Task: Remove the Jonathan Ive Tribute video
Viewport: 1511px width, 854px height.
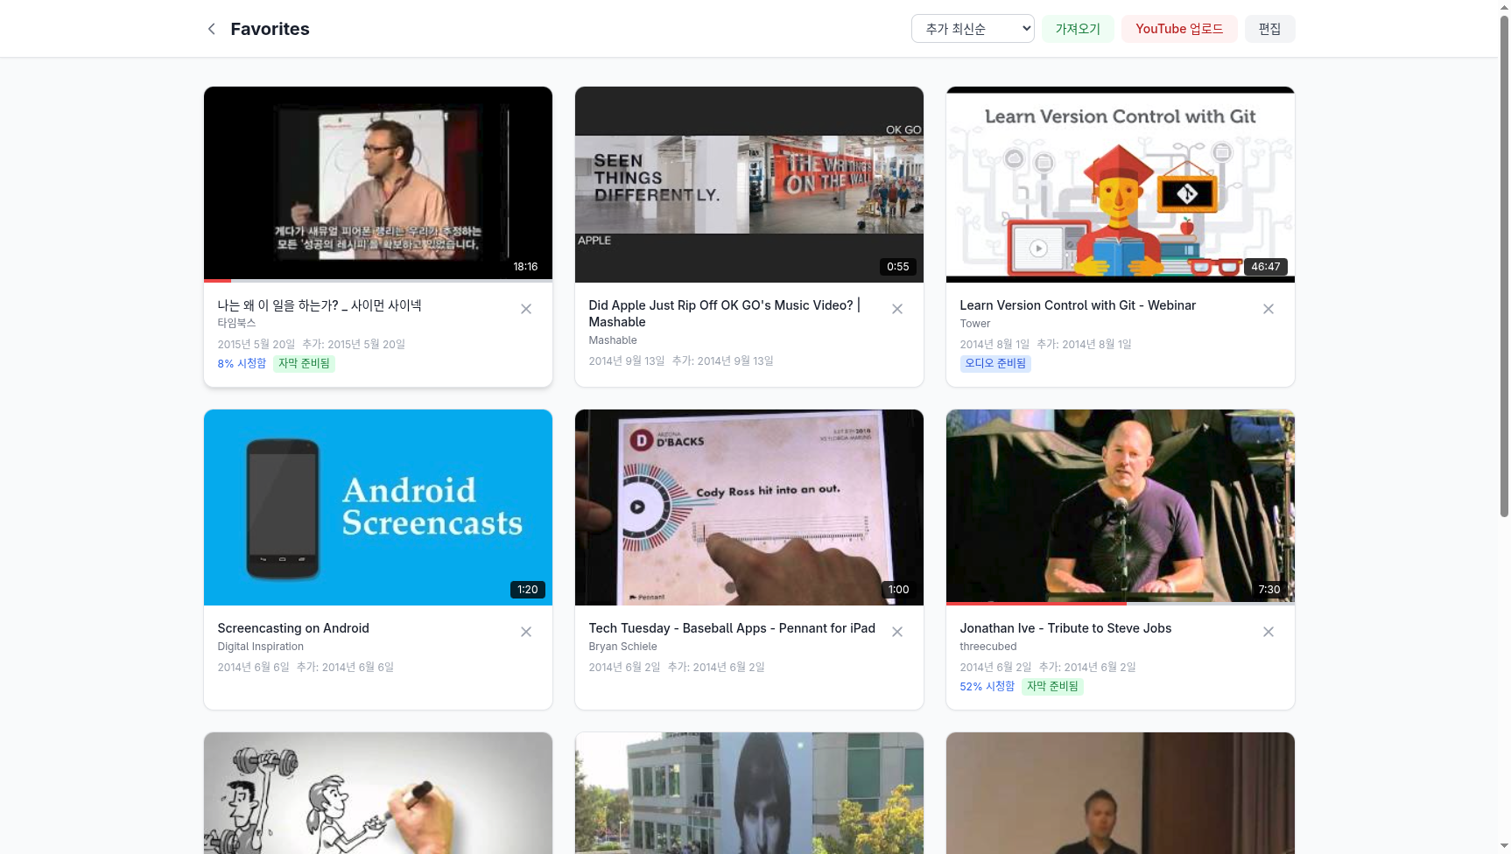Action: coord(1269,632)
